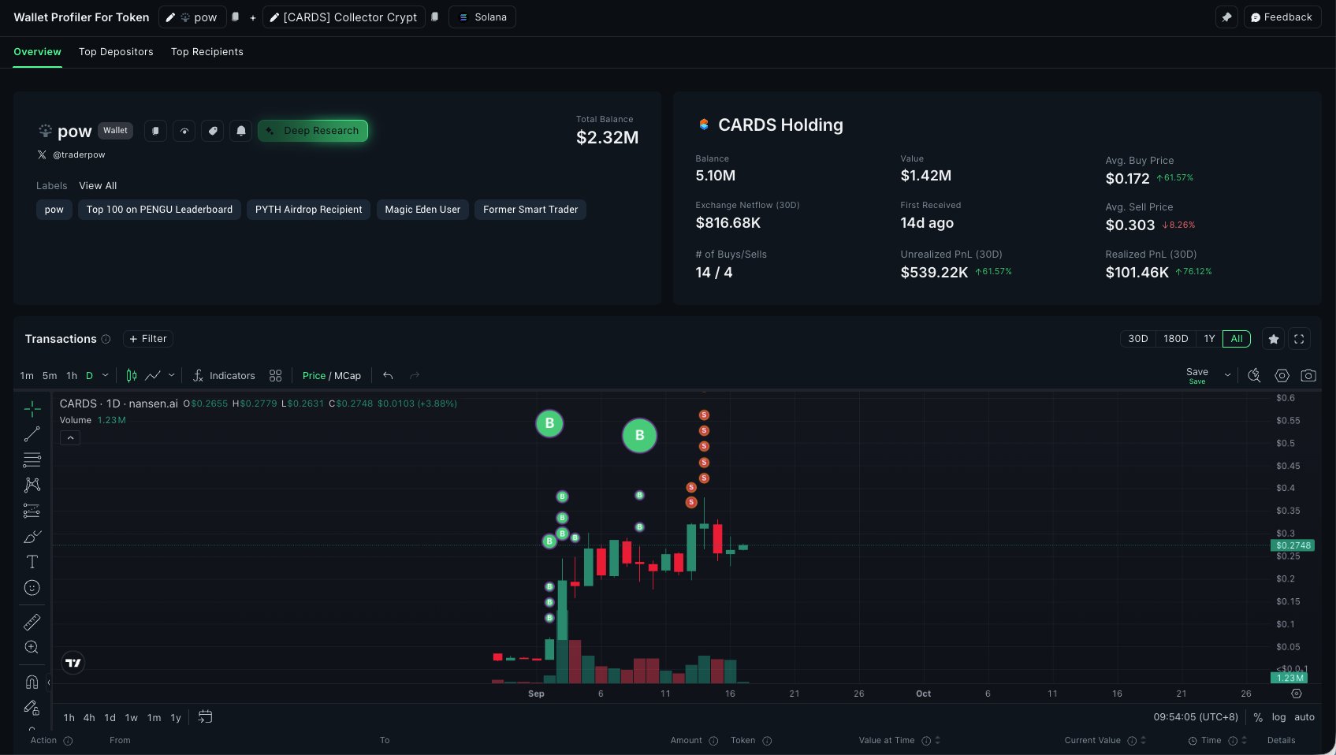
Task: Expand the Save layout dropdown
Action: (x=1227, y=376)
